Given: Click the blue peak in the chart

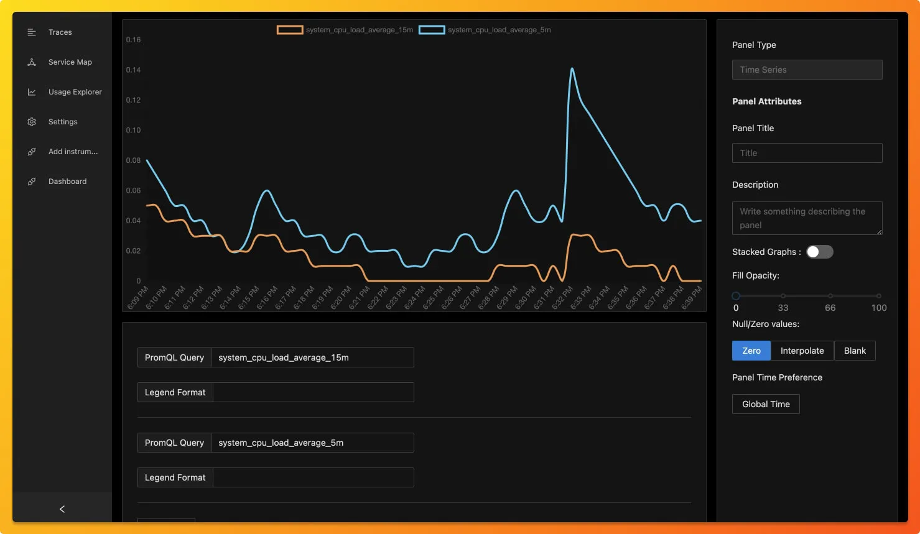Looking at the screenshot, I should pyautogui.click(x=572, y=69).
